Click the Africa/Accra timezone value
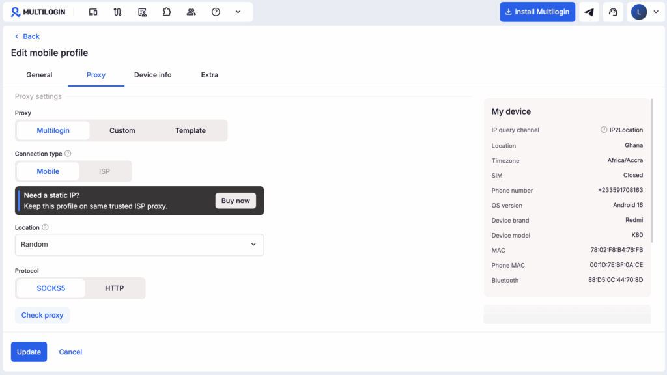The image size is (667, 375). tap(625, 160)
